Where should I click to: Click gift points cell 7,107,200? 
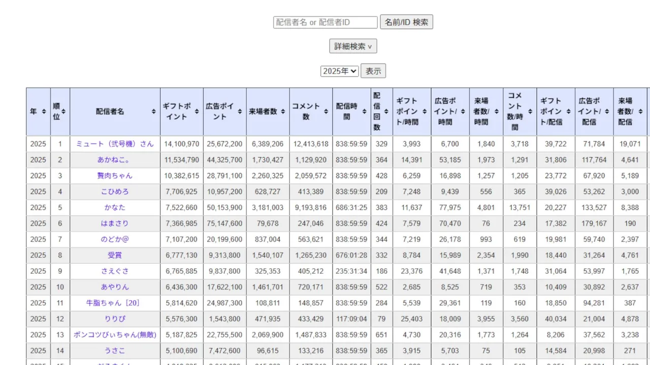(182, 239)
